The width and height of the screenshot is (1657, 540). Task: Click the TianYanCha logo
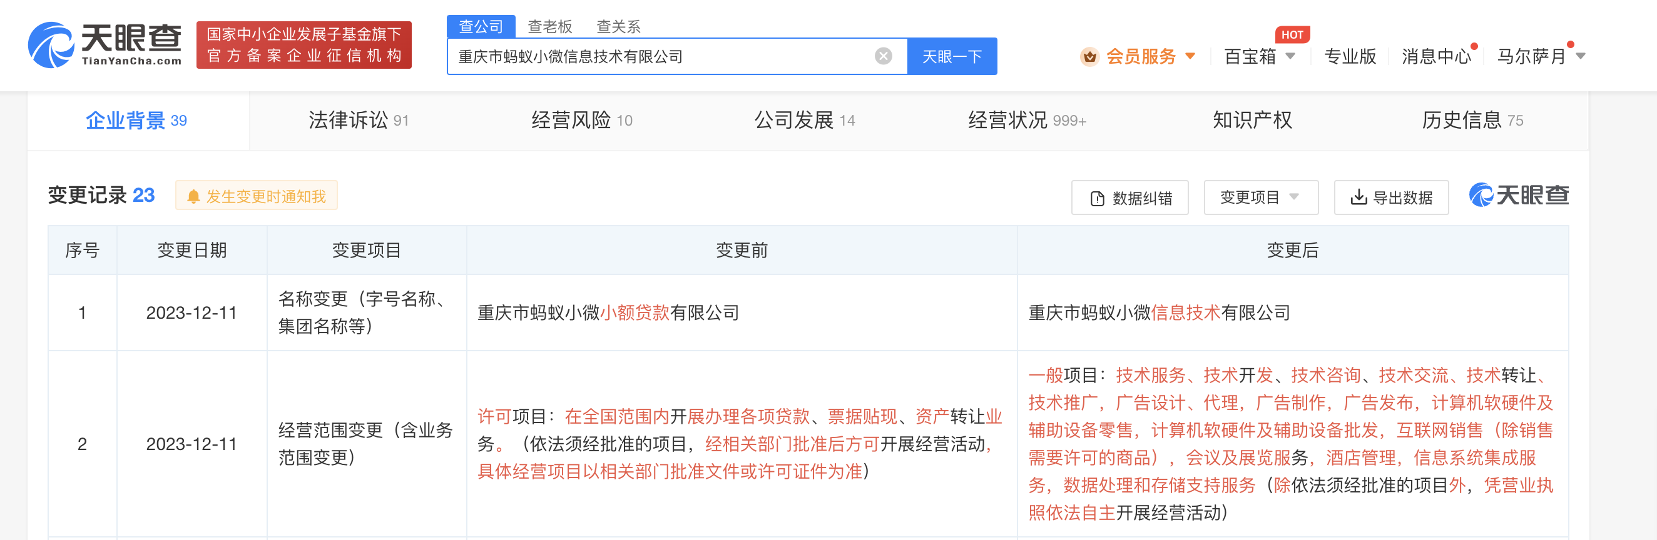105,45
